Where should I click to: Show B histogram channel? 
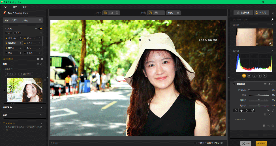tap(260, 76)
